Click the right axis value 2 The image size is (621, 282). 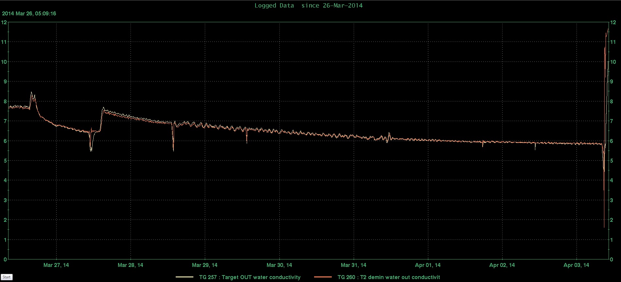[x=612, y=220]
